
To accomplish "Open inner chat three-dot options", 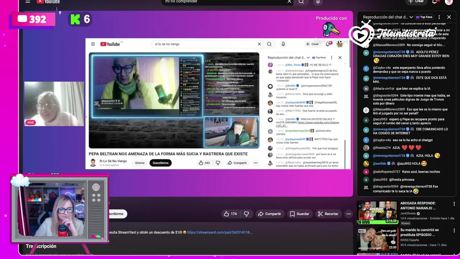I will 331,58.
